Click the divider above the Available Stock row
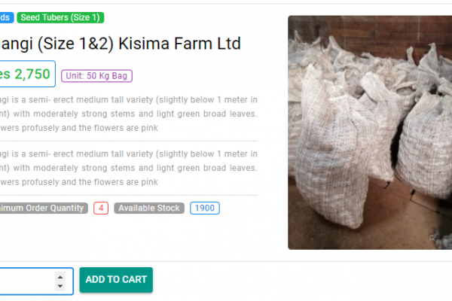The height and width of the screenshot is (301, 452). click(x=129, y=196)
